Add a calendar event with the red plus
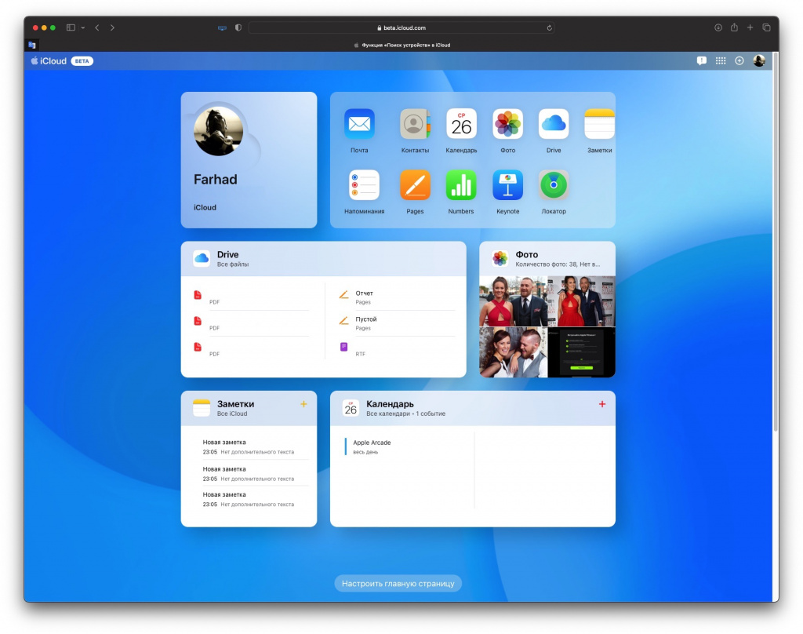The width and height of the screenshot is (803, 634). [602, 404]
